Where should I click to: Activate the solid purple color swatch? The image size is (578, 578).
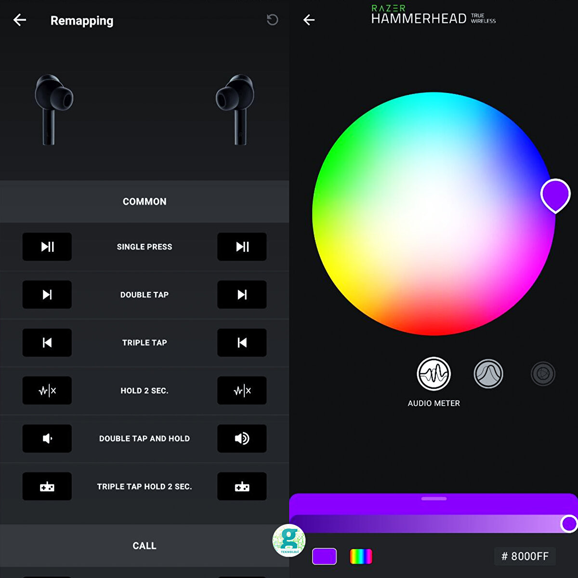[x=325, y=556]
